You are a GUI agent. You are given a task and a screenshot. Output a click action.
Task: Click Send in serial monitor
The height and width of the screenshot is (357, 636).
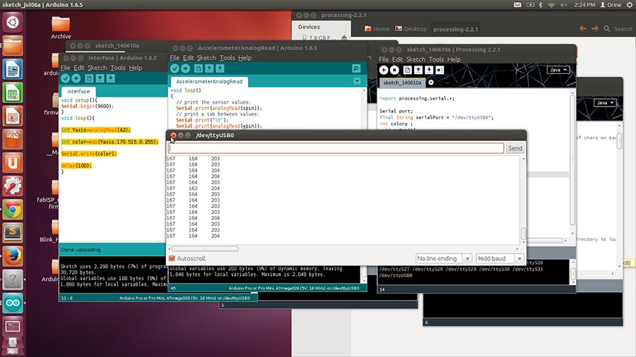pyautogui.click(x=515, y=148)
